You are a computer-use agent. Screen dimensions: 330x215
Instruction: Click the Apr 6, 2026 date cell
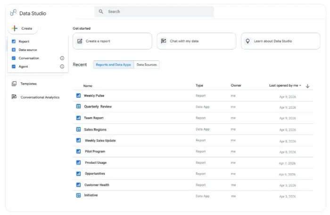coord(287,174)
